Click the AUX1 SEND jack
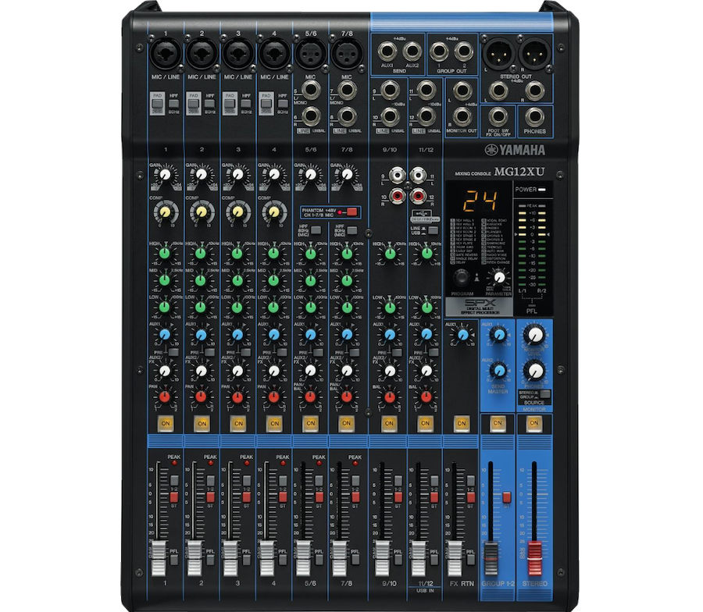The height and width of the screenshot is (612, 703). pyautogui.click(x=387, y=52)
